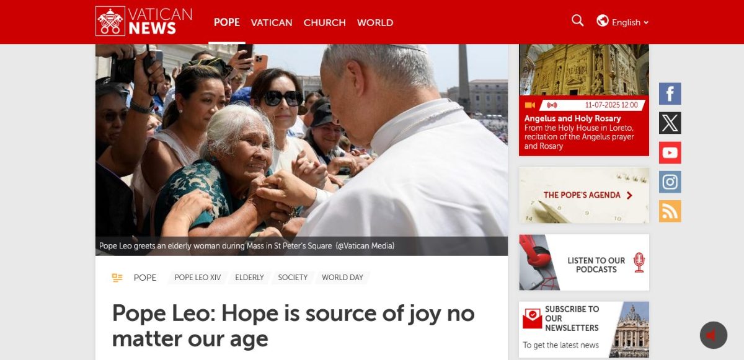Open the search magnifier icon
This screenshot has width=744, height=360.
pos(578,20)
